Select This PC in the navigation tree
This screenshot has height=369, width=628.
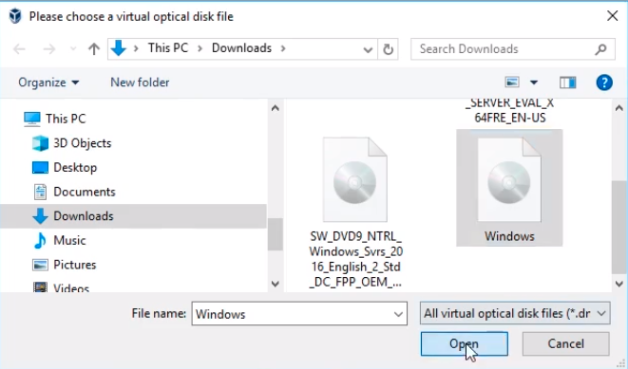pos(66,119)
